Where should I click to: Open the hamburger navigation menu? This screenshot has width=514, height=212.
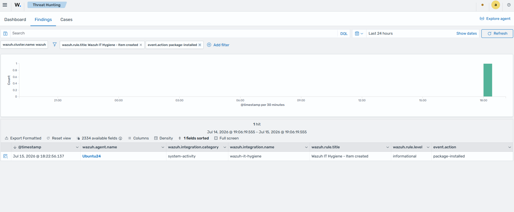click(5, 5)
